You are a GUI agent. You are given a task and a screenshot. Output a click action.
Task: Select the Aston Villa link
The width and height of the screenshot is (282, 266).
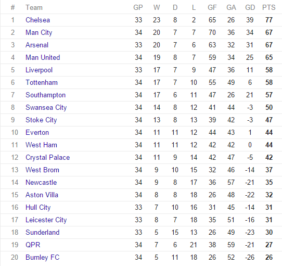point(42,195)
